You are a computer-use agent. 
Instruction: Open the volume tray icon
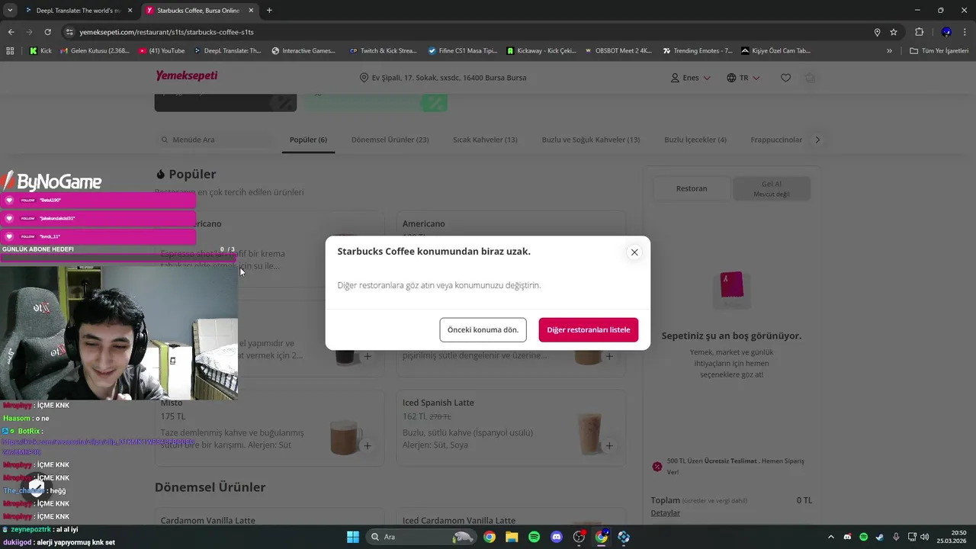pyautogui.click(x=924, y=537)
